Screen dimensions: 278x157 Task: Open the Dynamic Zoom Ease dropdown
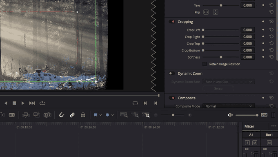(x=229, y=82)
